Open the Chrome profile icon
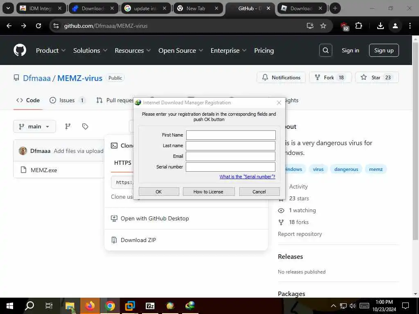The image size is (419, 314). click(x=395, y=26)
